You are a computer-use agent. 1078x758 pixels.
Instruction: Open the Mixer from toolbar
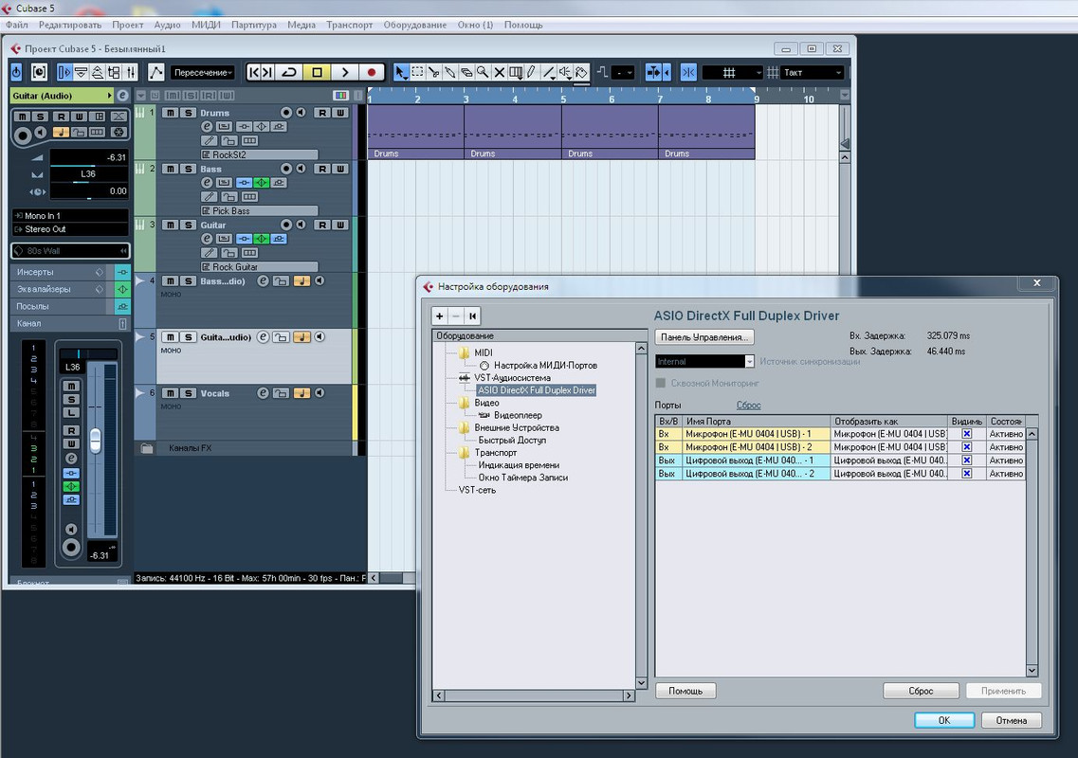click(131, 72)
